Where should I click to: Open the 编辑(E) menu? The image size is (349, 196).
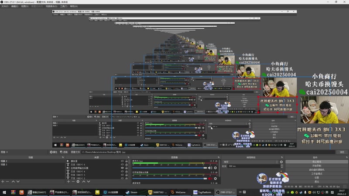point(15,6)
